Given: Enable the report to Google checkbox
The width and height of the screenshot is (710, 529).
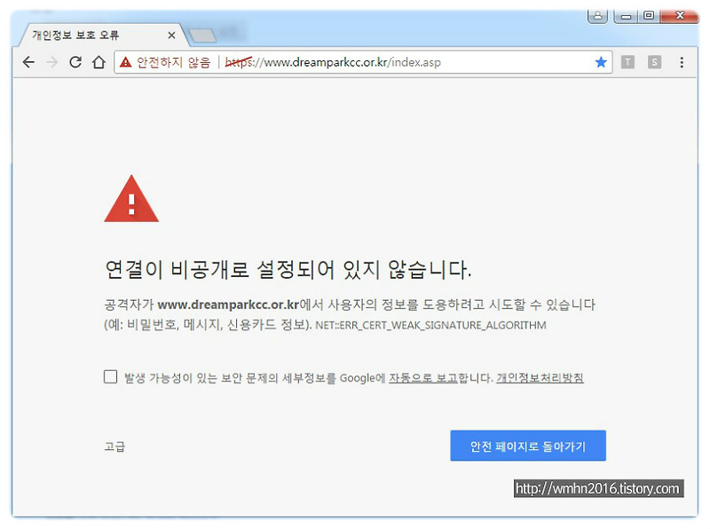Looking at the screenshot, I should pyautogui.click(x=110, y=377).
